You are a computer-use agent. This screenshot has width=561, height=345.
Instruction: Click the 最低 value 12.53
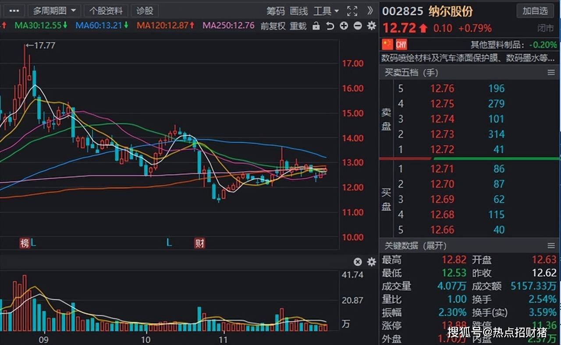coord(454,273)
